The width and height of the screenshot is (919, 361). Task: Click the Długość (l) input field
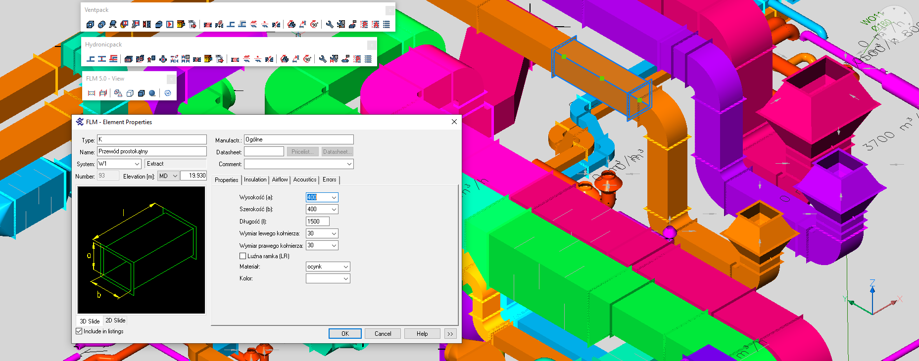(x=317, y=222)
